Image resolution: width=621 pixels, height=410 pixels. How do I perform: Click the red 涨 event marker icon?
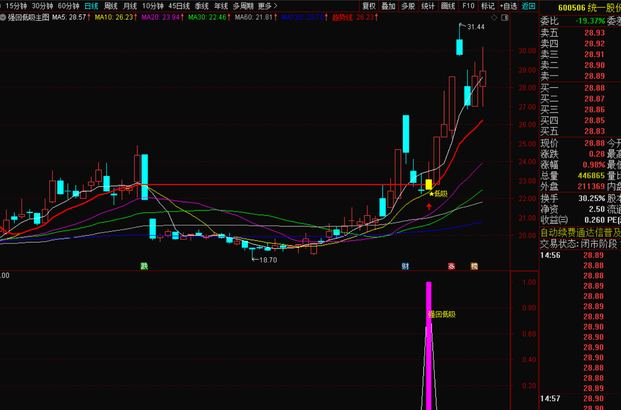pos(451,266)
